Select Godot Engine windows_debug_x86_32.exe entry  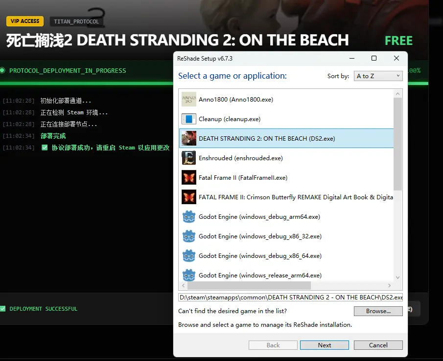point(260,236)
